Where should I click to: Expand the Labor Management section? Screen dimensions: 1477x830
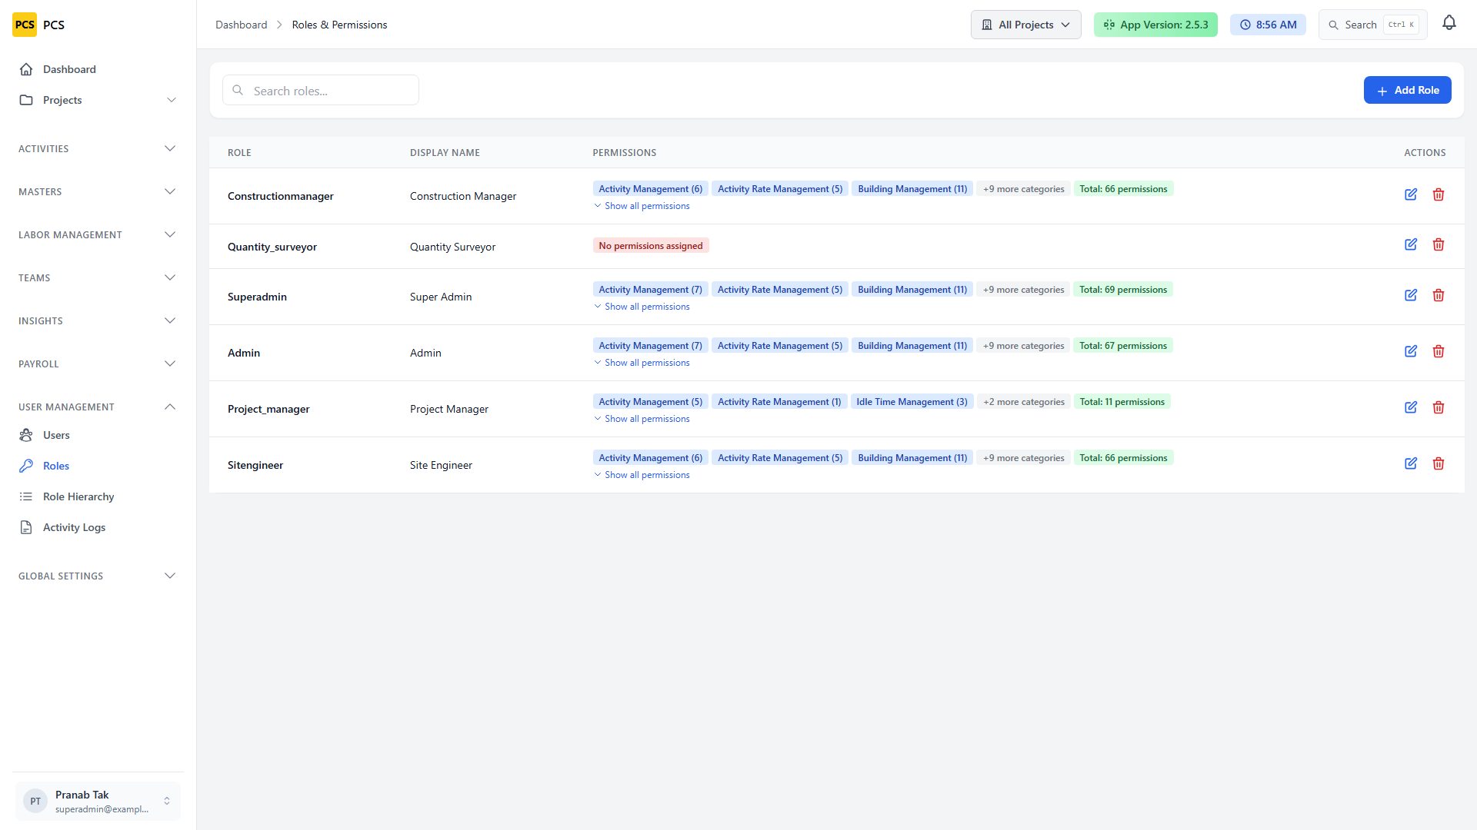coord(98,234)
